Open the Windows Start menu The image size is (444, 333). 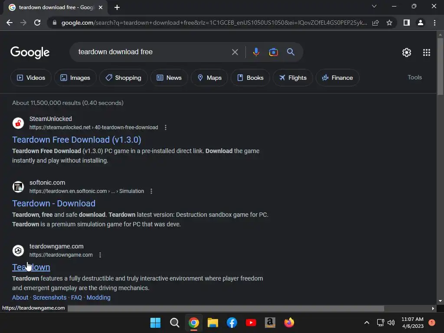click(155, 323)
